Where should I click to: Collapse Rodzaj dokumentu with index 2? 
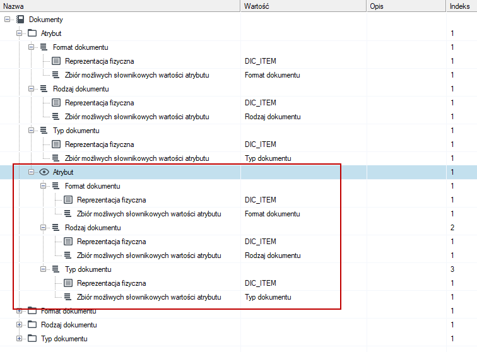pos(43,228)
